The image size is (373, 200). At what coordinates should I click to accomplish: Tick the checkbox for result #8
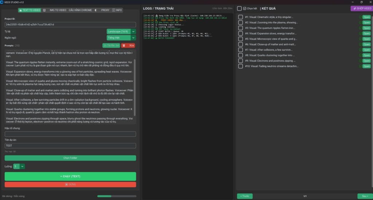(x=240, y=55)
